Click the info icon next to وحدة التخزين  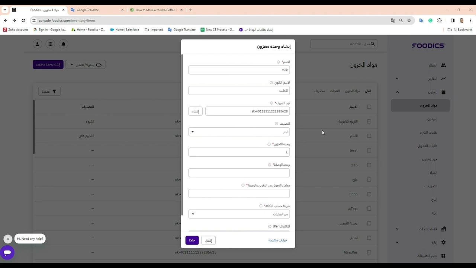269,144
